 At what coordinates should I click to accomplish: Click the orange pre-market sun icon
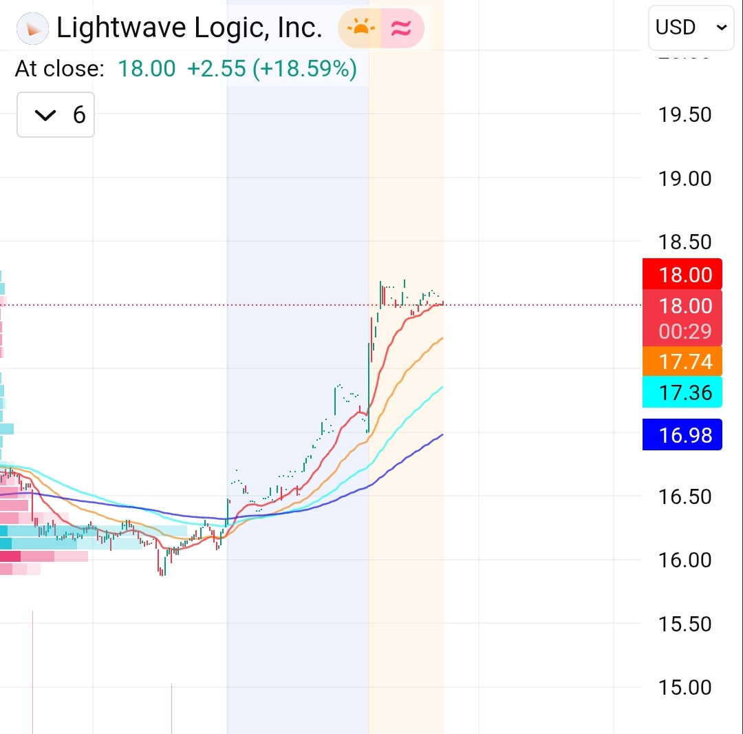pyautogui.click(x=360, y=28)
